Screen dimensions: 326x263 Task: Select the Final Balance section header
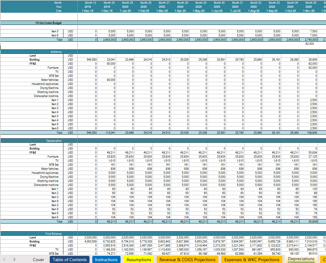tap(54, 233)
